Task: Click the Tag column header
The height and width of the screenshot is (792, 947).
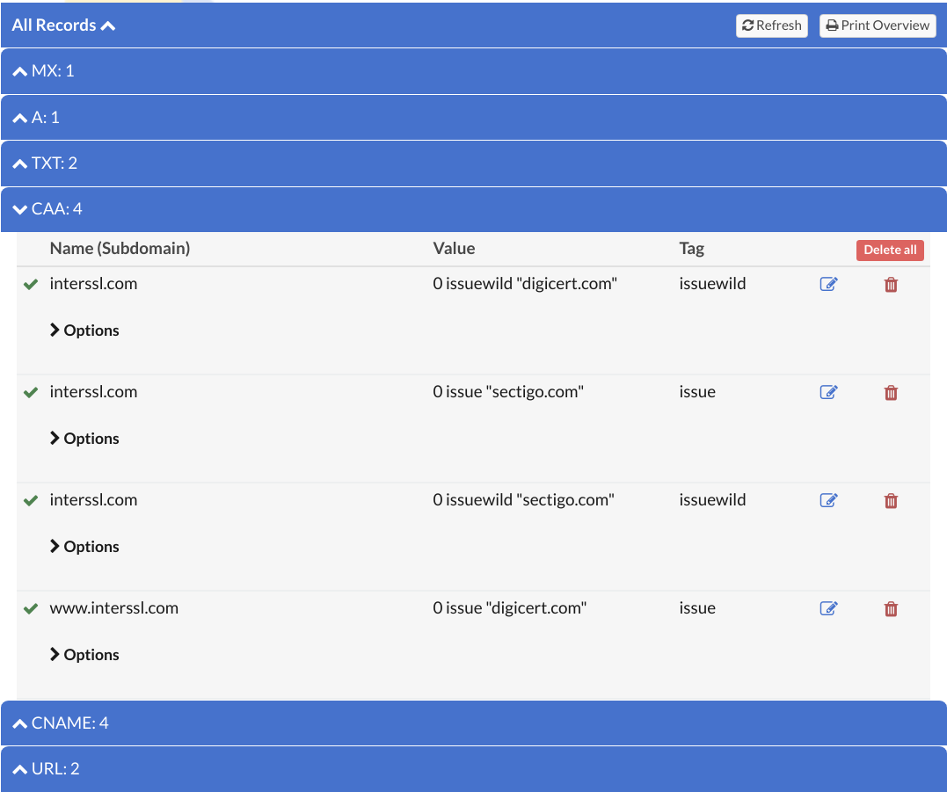Action: [x=691, y=249]
